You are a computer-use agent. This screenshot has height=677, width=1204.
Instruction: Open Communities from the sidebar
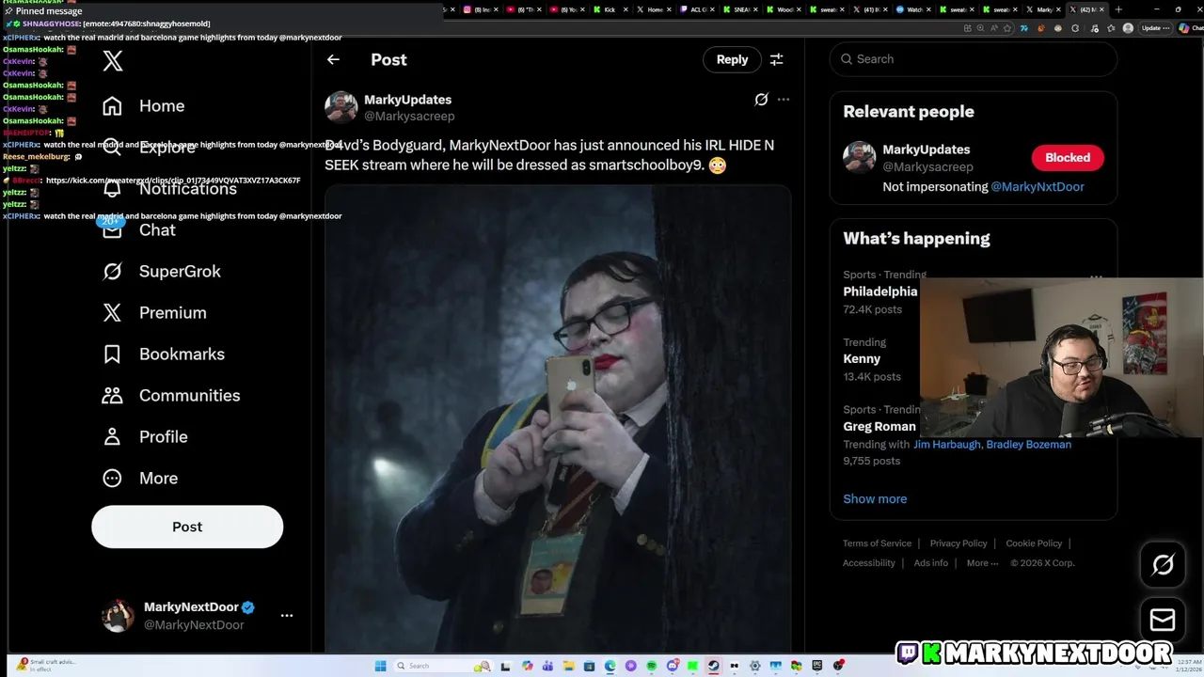click(x=171, y=395)
